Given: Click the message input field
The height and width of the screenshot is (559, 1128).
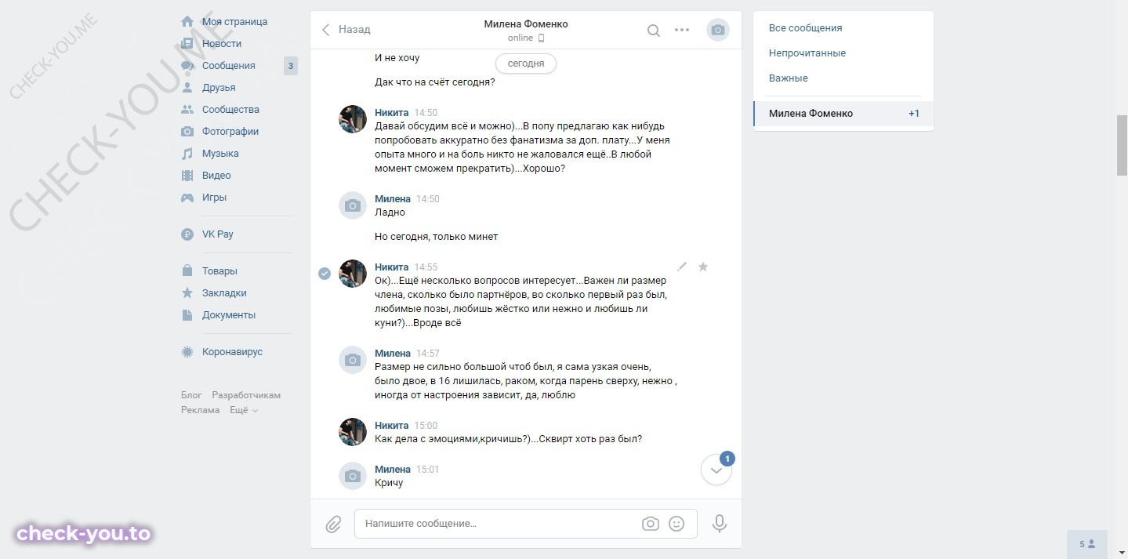Looking at the screenshot, I should tap(498, 524).
